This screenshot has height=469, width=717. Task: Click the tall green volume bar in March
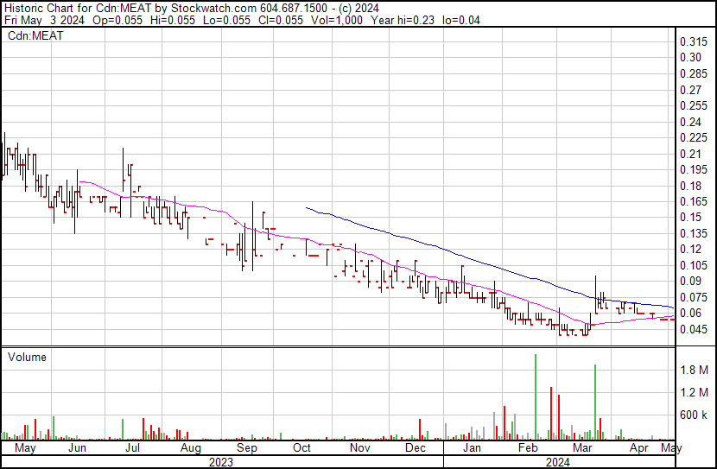click(x=595, y=402)
